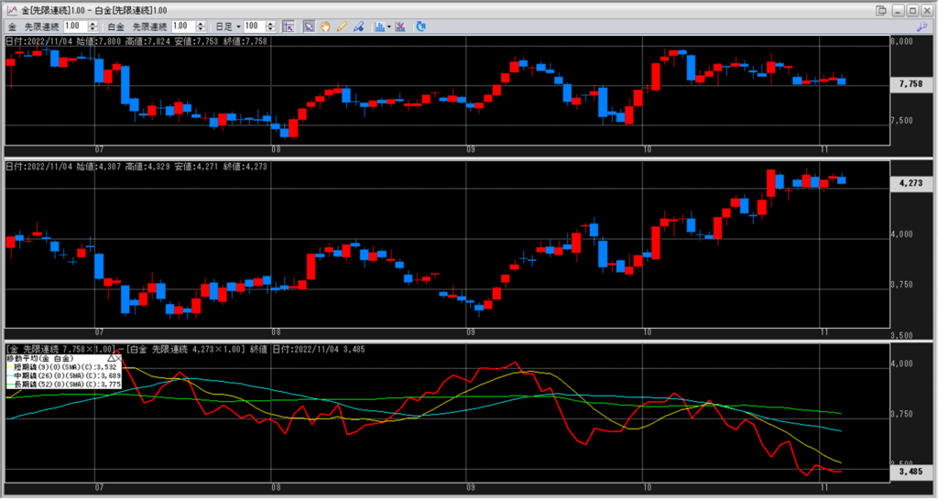Open the 日足 timeframe dropdown

pyautogui.click(x=227, y=27)
